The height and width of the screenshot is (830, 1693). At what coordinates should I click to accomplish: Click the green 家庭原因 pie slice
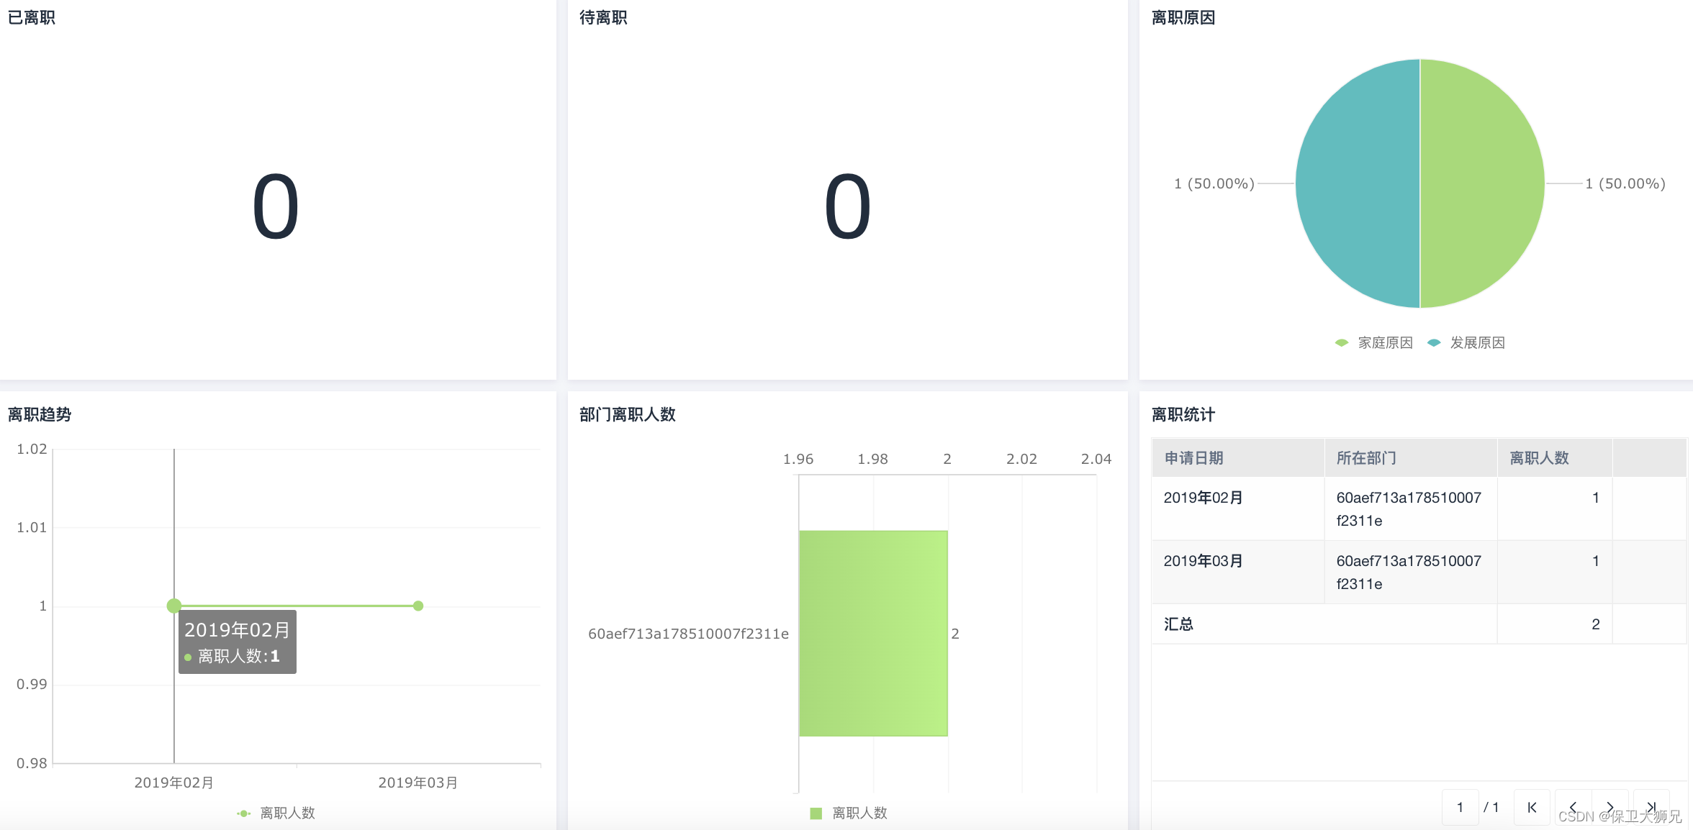(1483, 183)
